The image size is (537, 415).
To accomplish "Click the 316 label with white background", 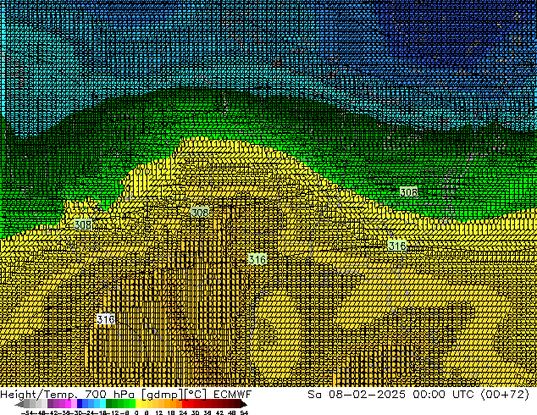I will [106, 319].
